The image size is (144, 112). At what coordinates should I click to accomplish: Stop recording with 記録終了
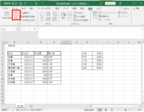pyautogui.click(x=24, y=13)
